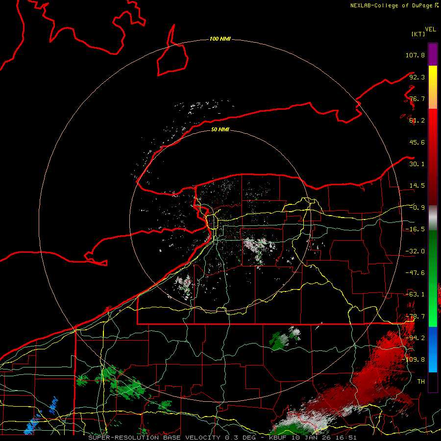Select the 14.5 legend value
The image size is (441, 441).
click(417, 186)
